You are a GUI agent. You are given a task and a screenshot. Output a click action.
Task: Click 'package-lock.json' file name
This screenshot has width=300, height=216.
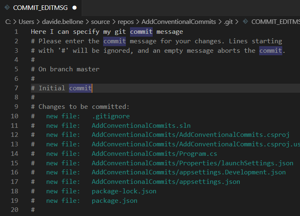(x=124, y=191)
